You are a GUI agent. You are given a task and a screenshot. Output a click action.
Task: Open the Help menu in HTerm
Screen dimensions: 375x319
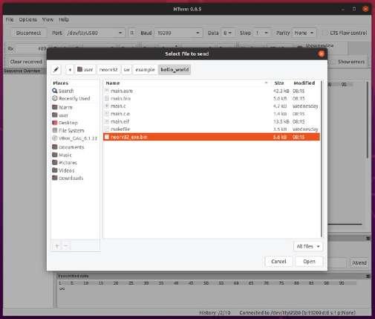pos(64,19)
